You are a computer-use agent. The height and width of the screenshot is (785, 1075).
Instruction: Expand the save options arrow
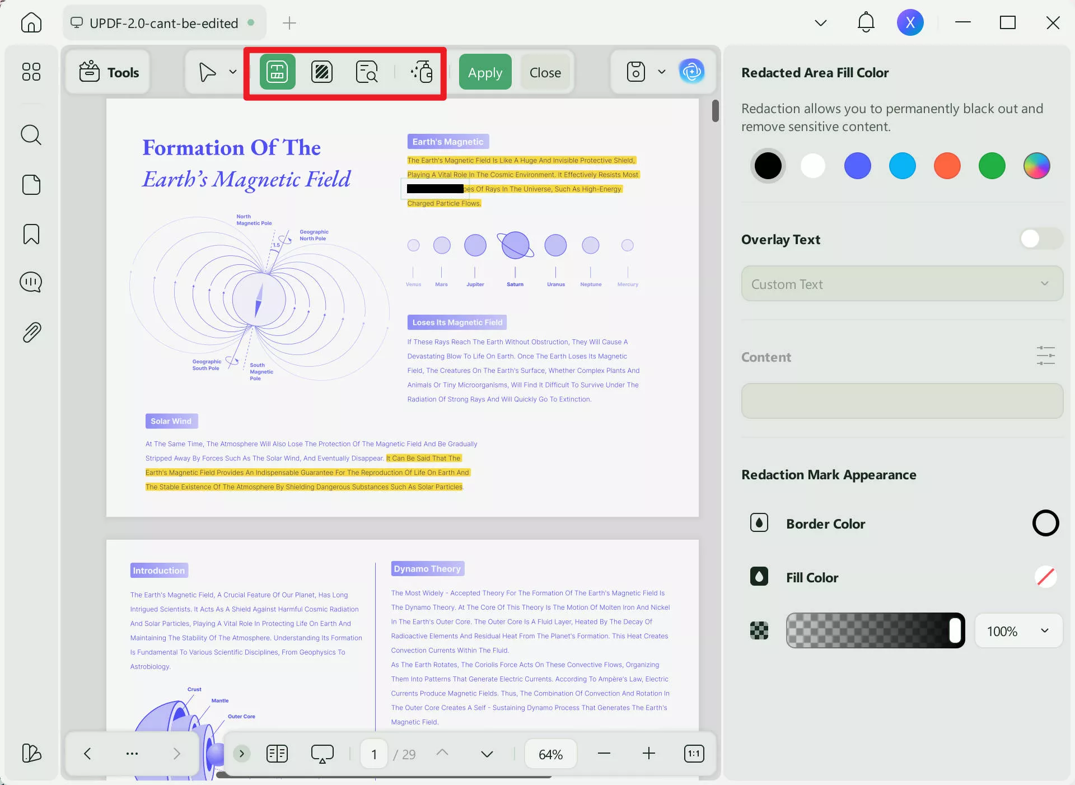click(x=662, y=72)
